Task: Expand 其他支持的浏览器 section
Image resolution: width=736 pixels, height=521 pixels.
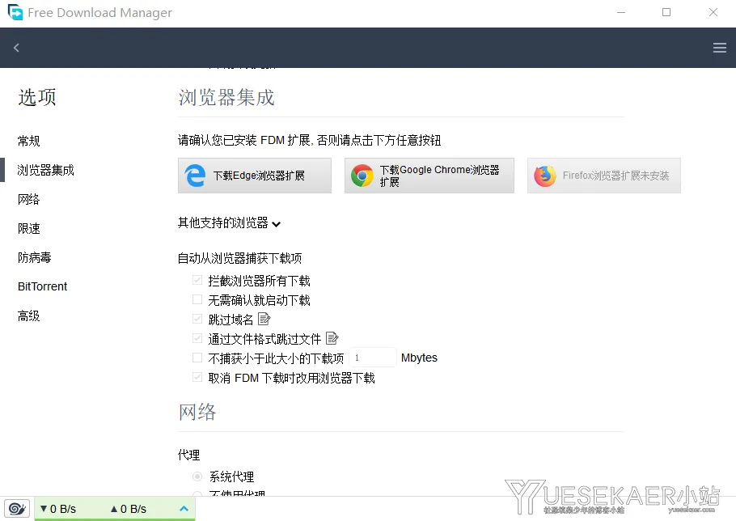Action: [x=229, y=223]
